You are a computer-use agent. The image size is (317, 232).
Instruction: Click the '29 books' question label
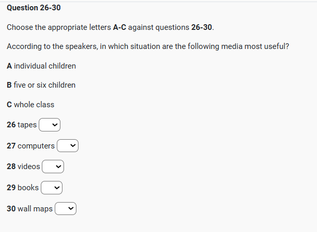[23, 188]
